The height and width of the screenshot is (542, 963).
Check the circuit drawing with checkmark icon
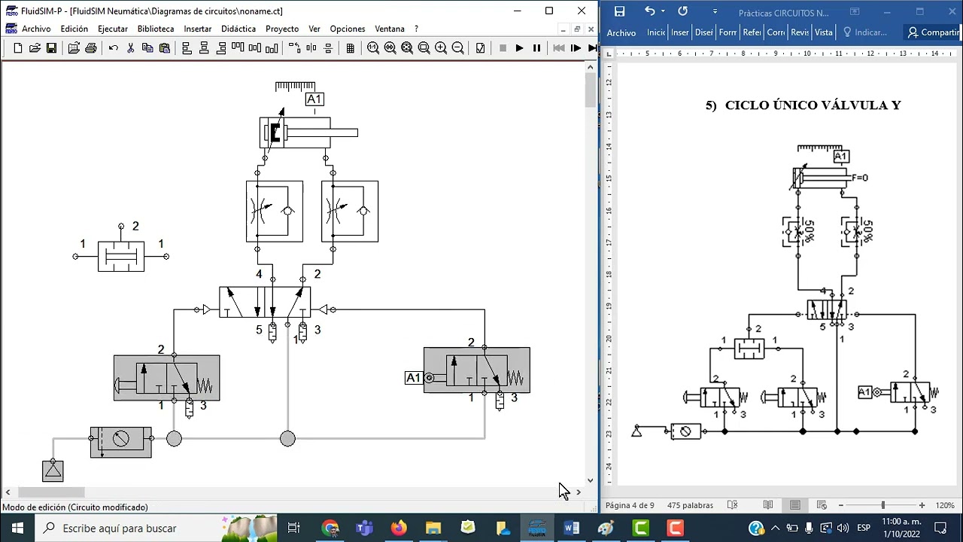[480, 48]
